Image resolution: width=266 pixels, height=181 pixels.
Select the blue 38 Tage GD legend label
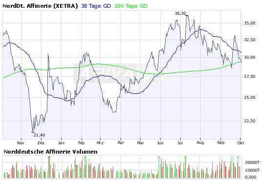96,6
